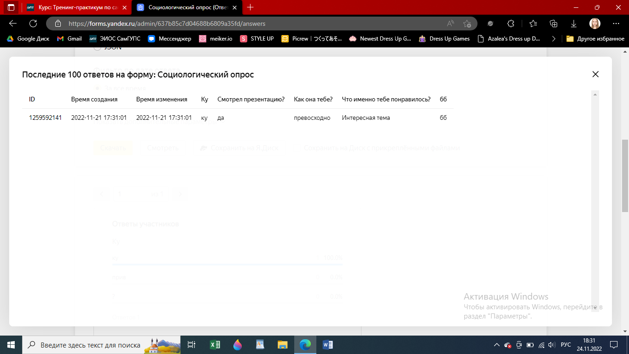The width and height of the screenshot is (629, 354).
Task: Open the ЭИОС СамГУПС bookmark
Action: pyautogui.click(x=115, y=39)
